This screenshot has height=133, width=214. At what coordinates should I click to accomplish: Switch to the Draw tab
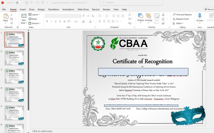32,9
